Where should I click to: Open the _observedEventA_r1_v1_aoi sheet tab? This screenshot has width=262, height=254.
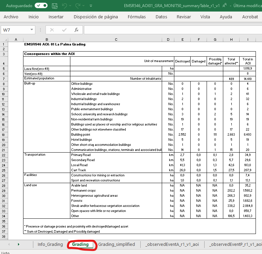click(172, 244)
